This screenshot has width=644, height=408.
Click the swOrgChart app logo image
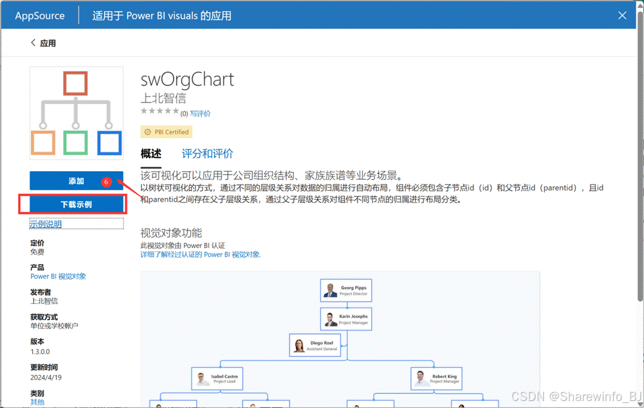(76, 113)
